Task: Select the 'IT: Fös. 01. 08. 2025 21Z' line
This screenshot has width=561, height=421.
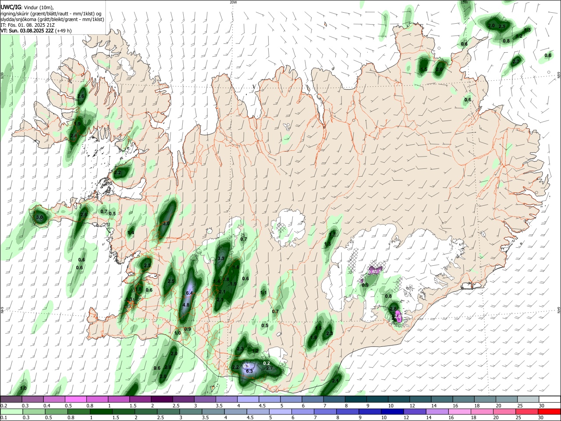Action: pos(27,25)
